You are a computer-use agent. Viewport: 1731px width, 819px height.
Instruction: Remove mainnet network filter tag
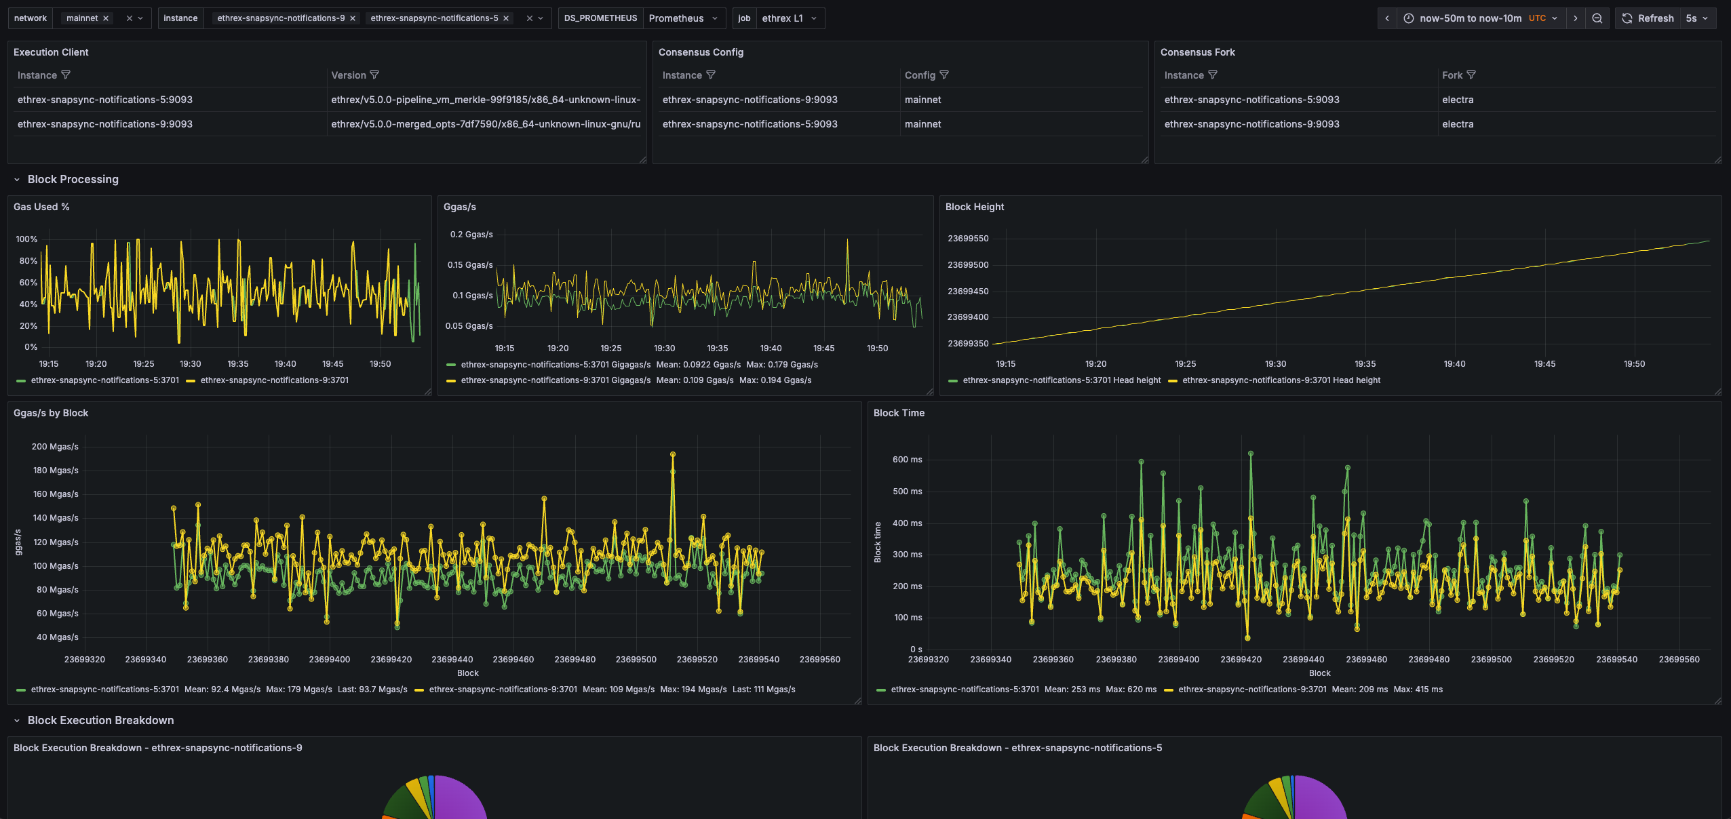pos(106,18)
